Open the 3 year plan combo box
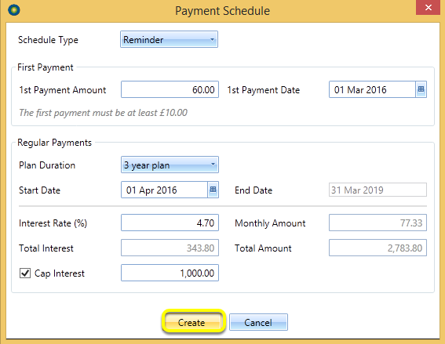 (x=170, y=165)
